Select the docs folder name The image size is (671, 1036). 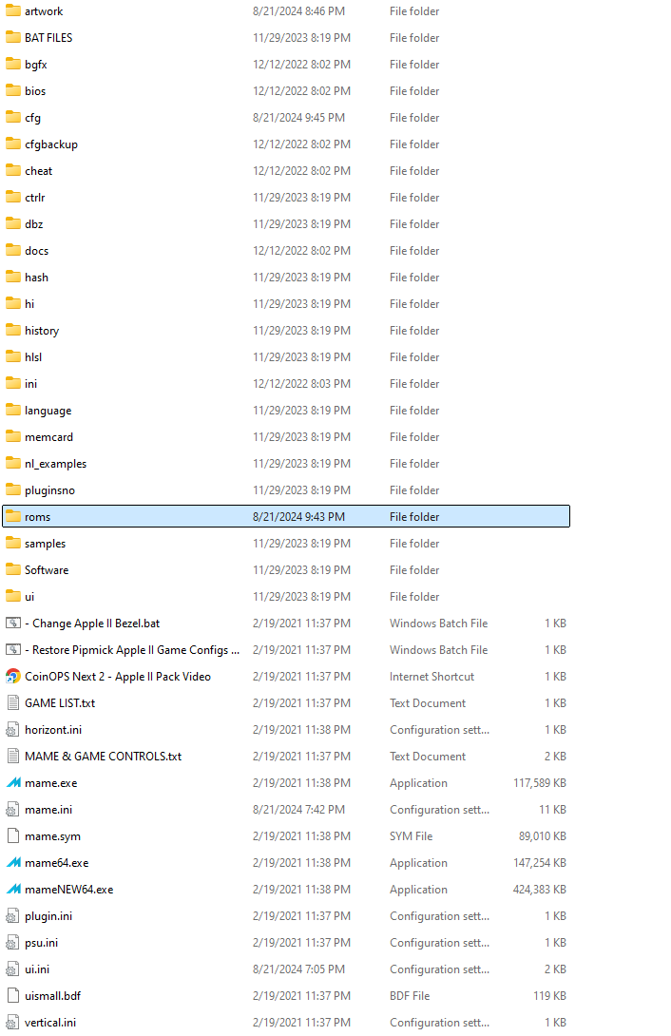click(x=37, y=250)
